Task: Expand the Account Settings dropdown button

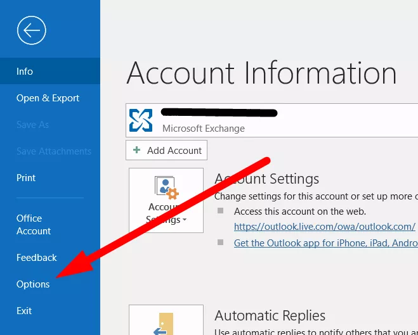Action: [166, 200]
